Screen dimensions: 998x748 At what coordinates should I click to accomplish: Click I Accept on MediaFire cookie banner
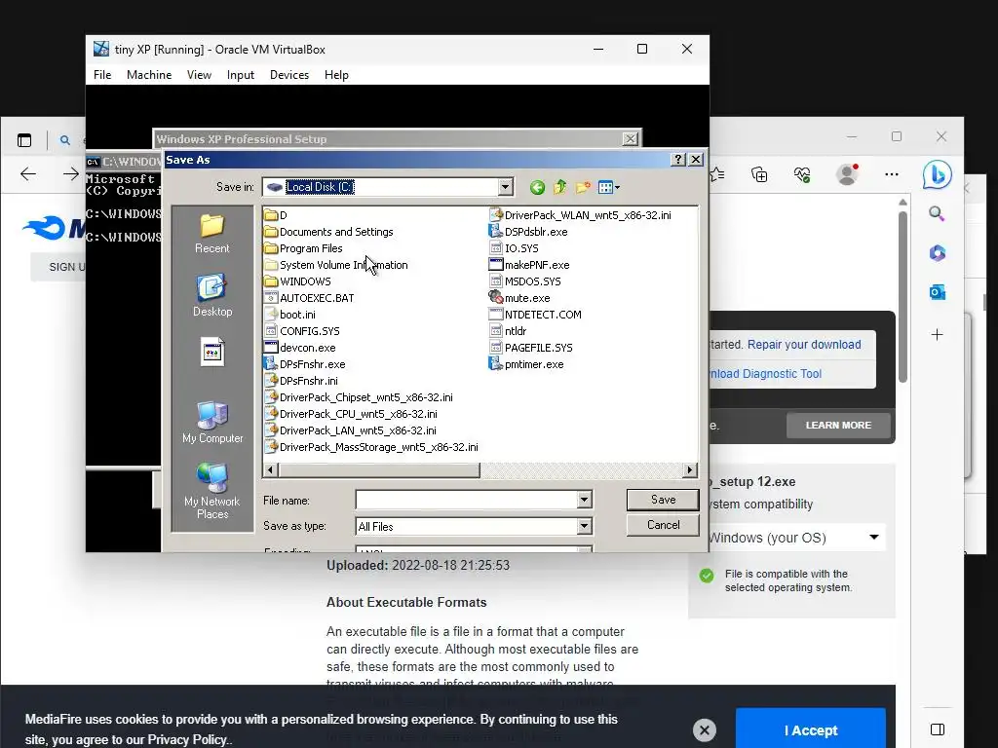click(810, 730)
